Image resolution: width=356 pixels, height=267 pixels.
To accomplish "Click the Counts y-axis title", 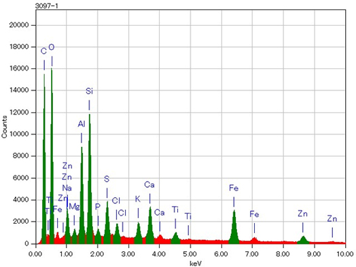I will [4, 127].
